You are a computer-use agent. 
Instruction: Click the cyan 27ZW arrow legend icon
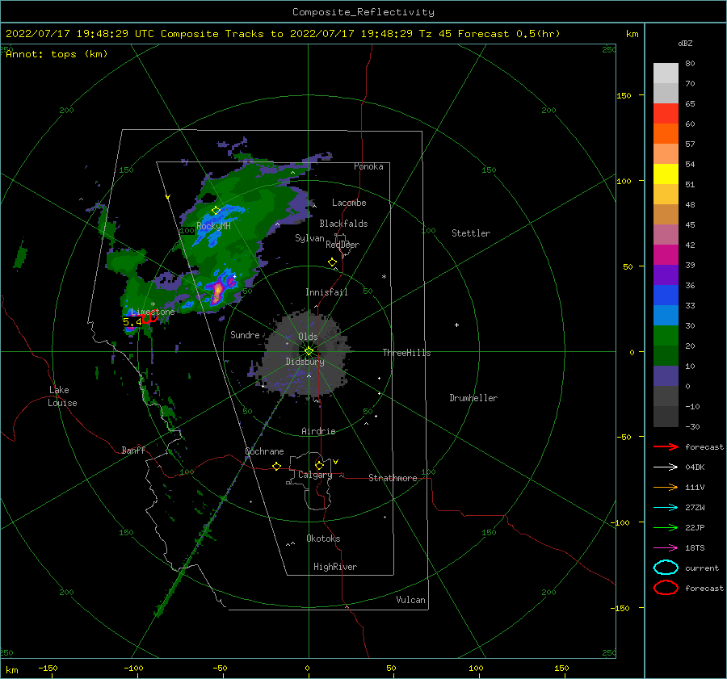pos(666,508)
